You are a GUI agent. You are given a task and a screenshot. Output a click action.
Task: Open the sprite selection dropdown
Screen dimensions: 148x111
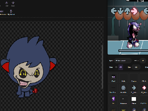123,61
